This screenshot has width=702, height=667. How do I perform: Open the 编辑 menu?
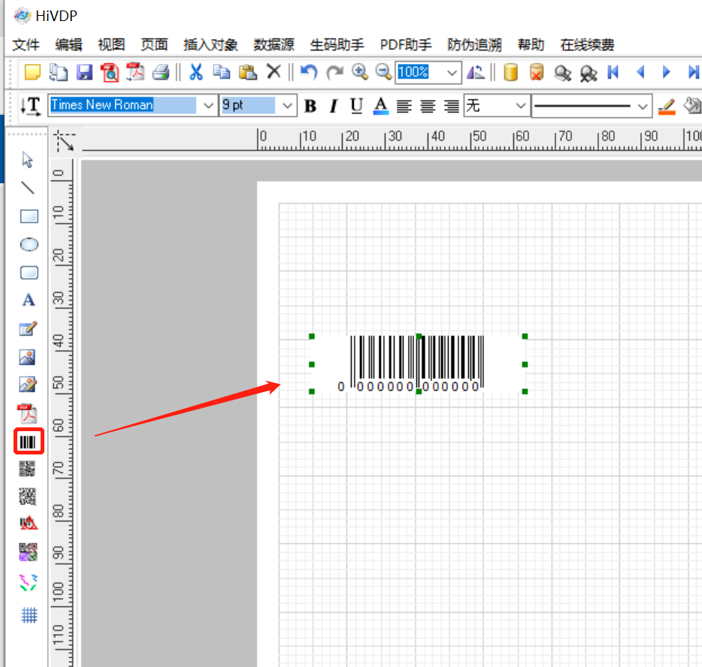[x=68, y=45]
